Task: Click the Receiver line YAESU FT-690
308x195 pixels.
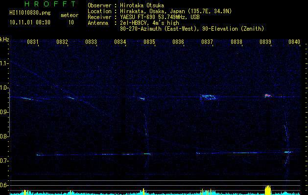Action: (143, 17)
